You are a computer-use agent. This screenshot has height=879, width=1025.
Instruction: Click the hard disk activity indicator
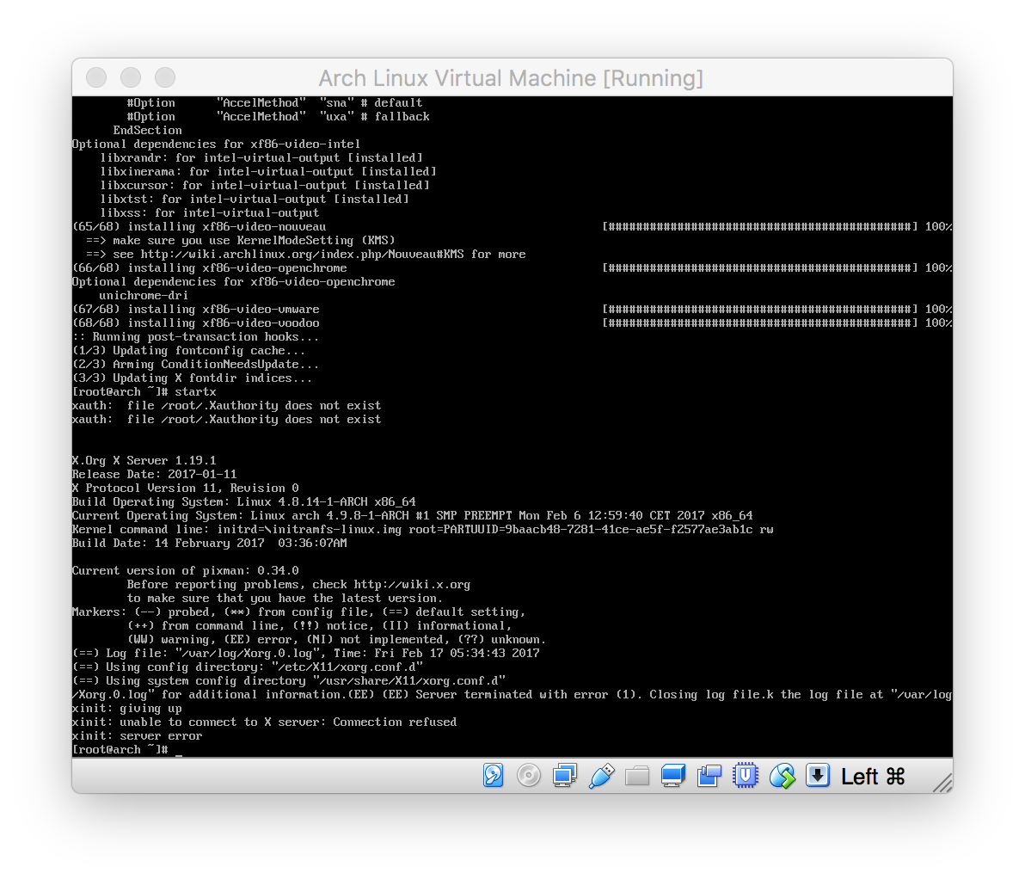click(x=494, y=776)
